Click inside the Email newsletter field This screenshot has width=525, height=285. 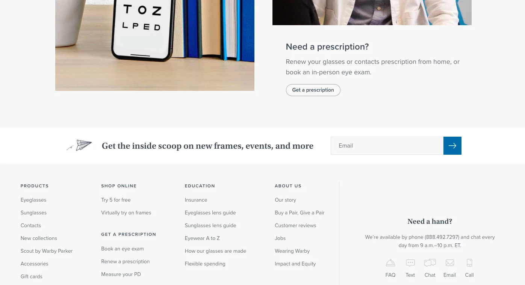click(387, 146)
